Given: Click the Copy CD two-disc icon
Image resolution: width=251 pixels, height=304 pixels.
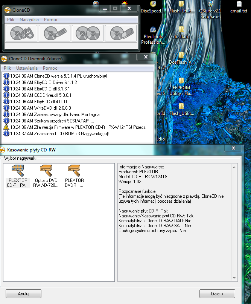Looking at the screenshot, I should 88,33.
